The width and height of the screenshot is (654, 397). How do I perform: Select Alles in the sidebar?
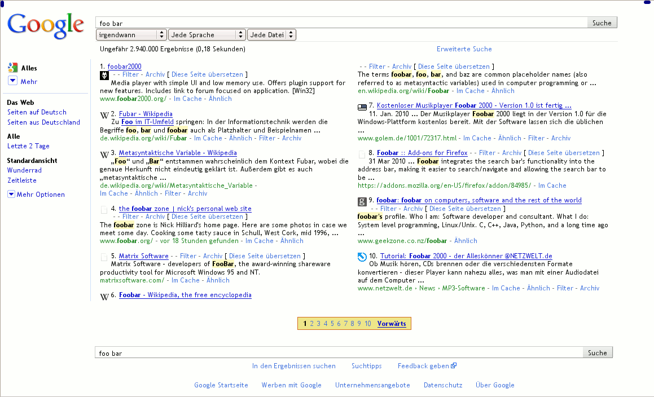coord(29,68)
